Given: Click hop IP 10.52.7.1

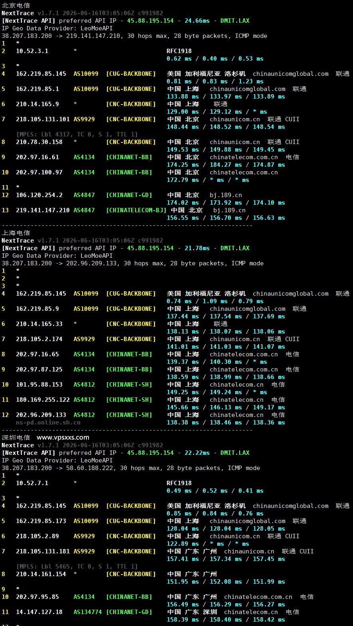Looking at the screenshot, I should pos(32,483).
